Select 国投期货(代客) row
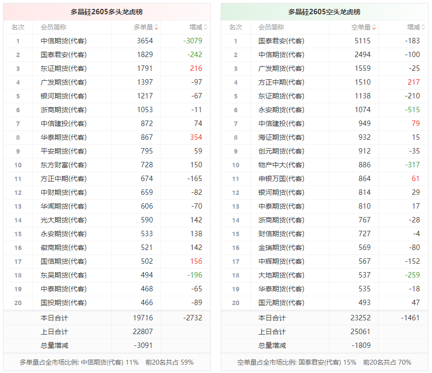This screenshot has width=432, height=373. pyautogui.click(x=107, y=303)
